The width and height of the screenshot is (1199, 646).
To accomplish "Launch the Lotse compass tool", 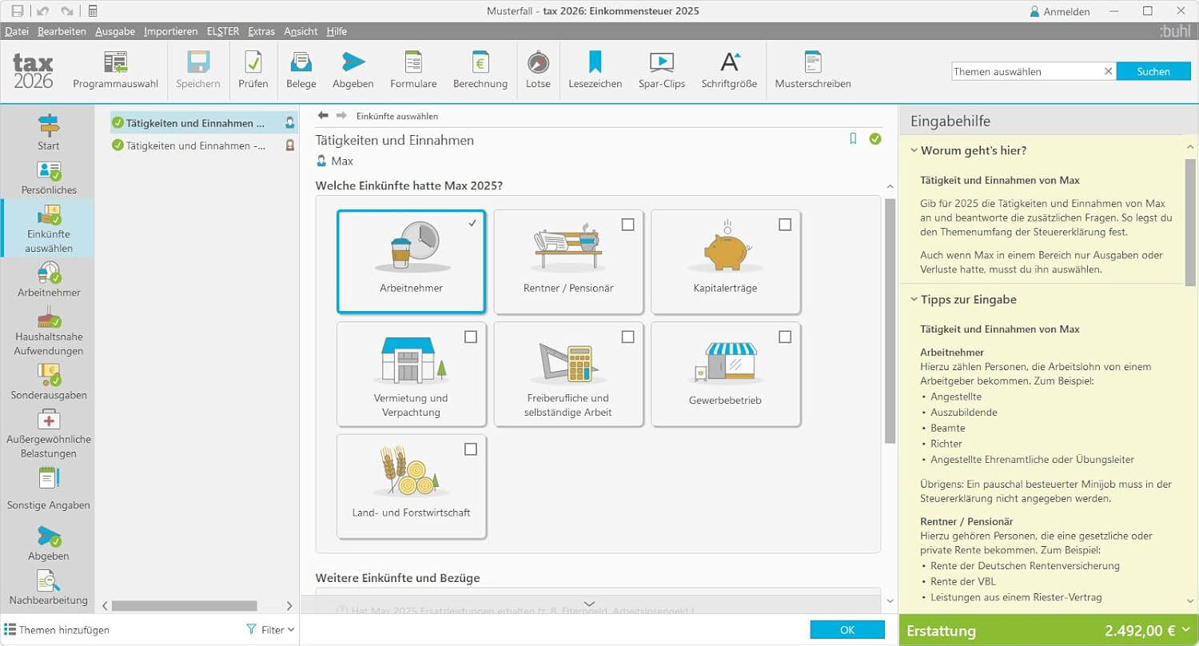I will 538,70.
